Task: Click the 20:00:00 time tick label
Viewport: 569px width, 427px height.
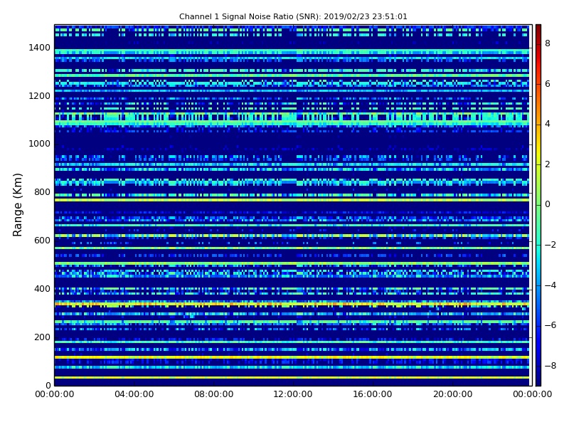Action: (x=453, y=394)
